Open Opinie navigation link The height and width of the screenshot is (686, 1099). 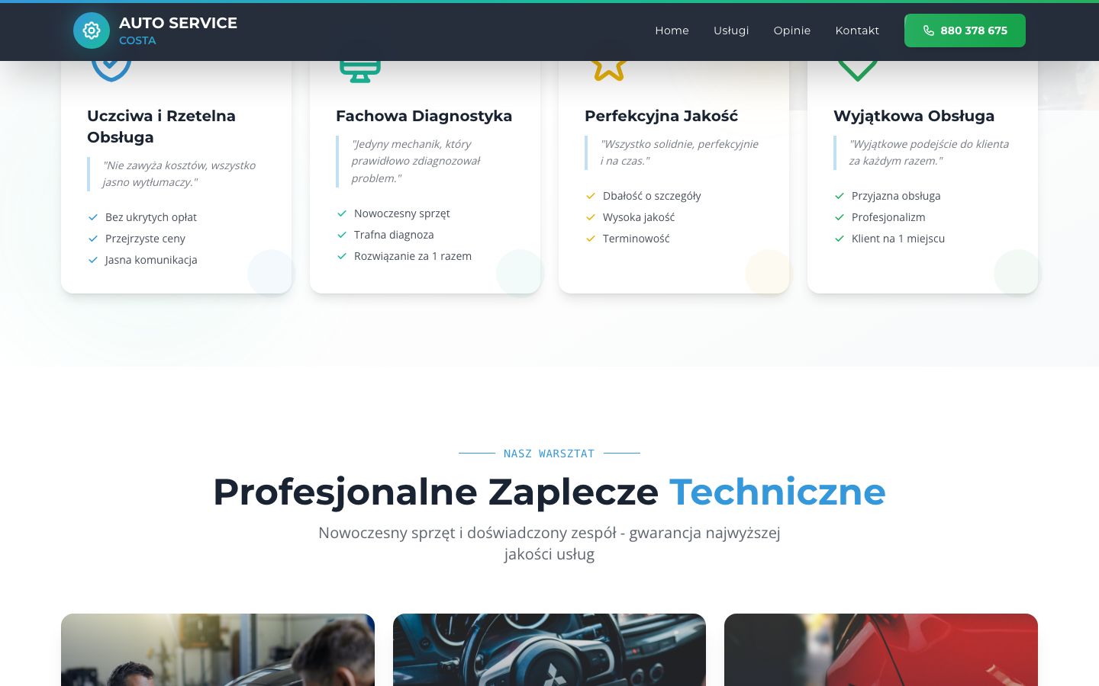pyautogui.click(x=792, y=30)
